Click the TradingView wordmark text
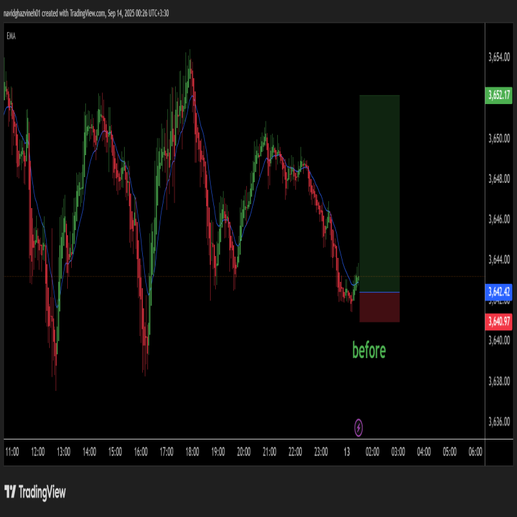This screenshot has height=517, width=517. pyautogui.click(x=42, y=492)
